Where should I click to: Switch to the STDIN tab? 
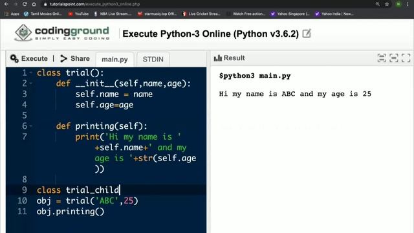pyautogui.click(x=153, y=59)
